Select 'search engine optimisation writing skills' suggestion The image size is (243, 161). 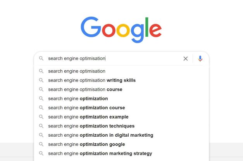click(122, 80)
